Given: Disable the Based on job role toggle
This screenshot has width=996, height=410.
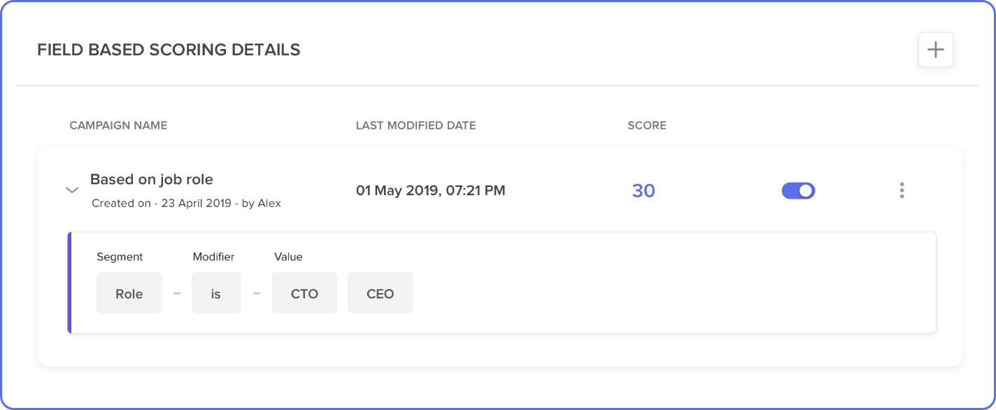Looking at the screenshot, I should (x=798, y=190).
